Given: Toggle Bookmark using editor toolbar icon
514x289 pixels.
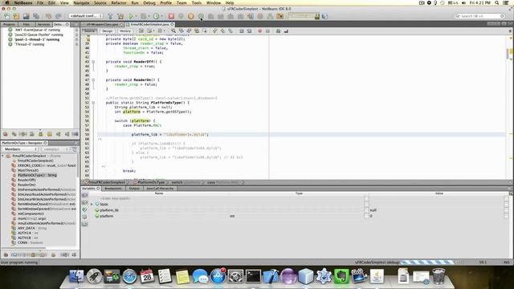Looking at the screenshot, I should 230,31.
